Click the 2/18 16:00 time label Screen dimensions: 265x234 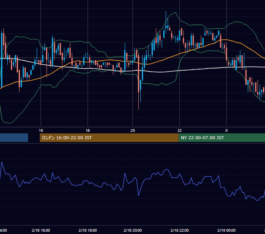pyautogui.click(x=41, y=230)
